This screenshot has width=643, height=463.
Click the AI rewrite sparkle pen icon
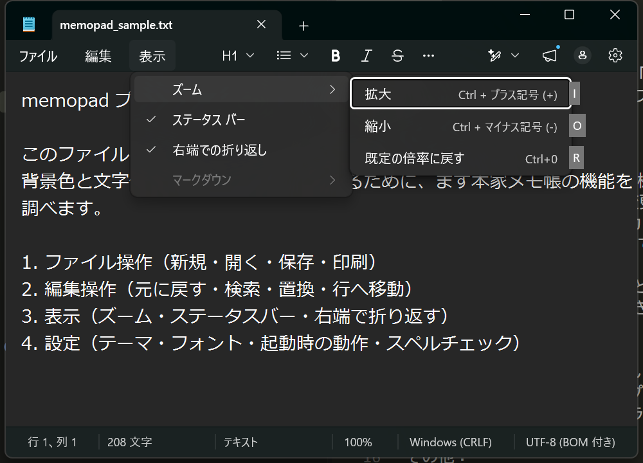(x=494, y=56)
